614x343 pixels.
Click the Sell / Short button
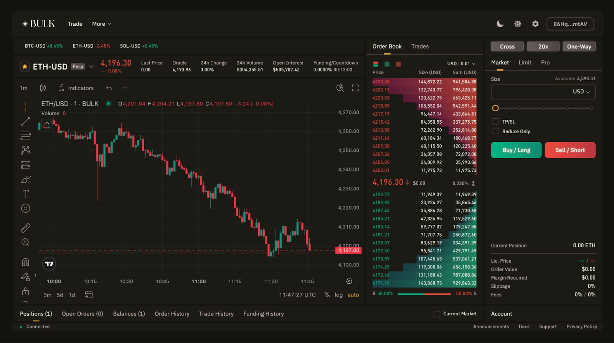[570, 150]
